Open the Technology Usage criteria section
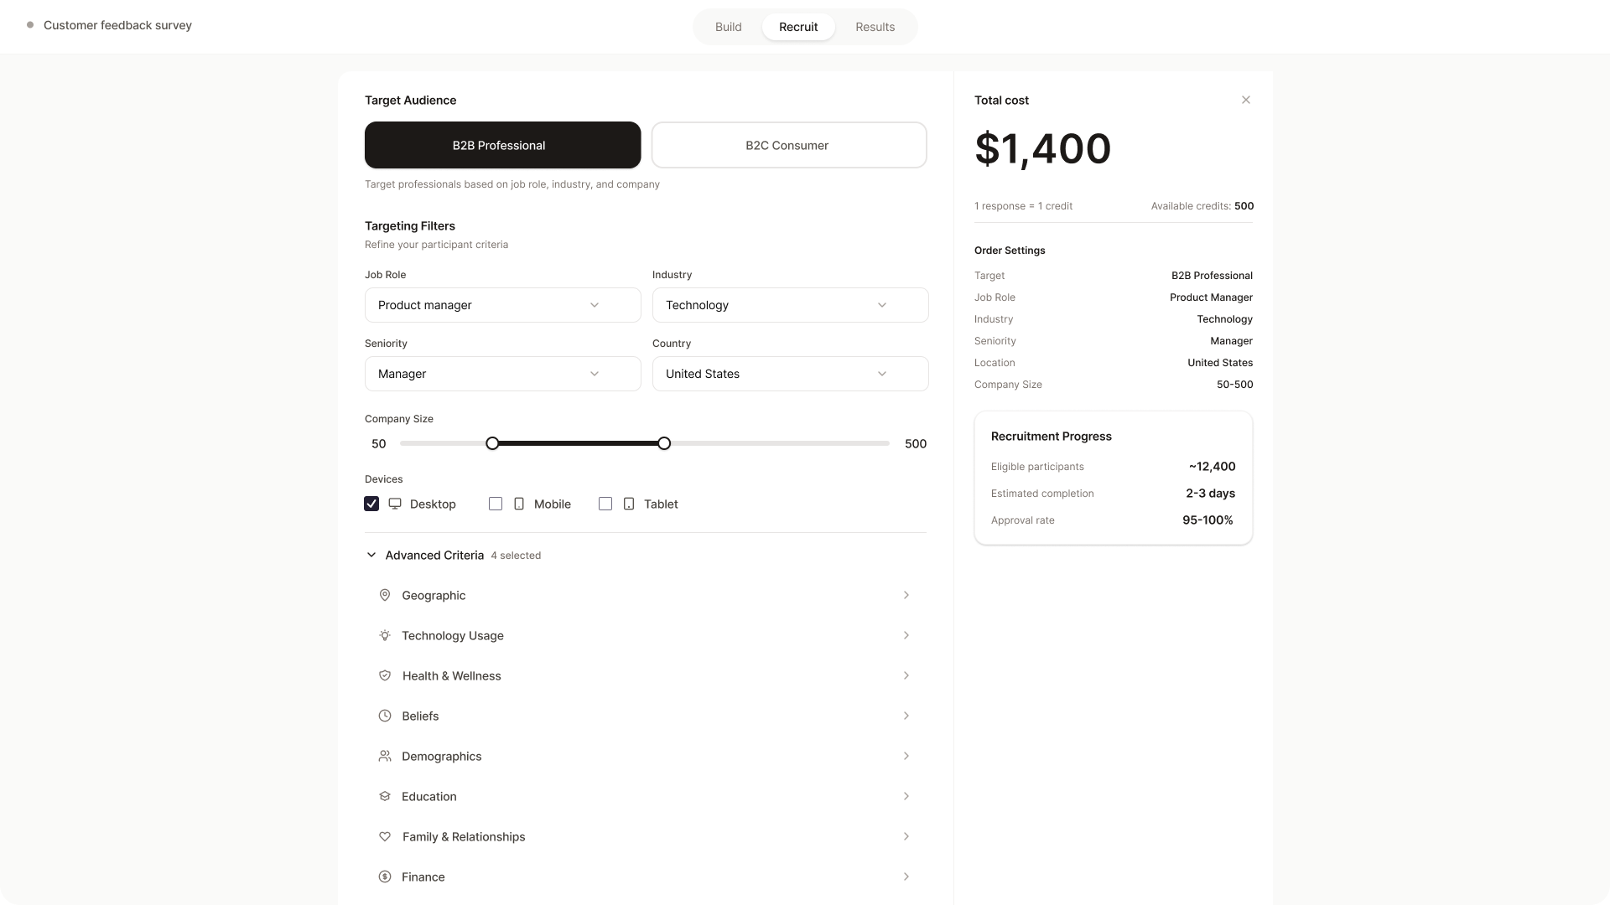 644,635
